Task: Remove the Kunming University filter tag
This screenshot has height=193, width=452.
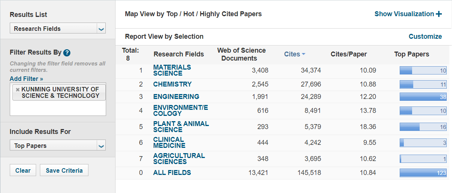Action: click(x=18, y=90)
